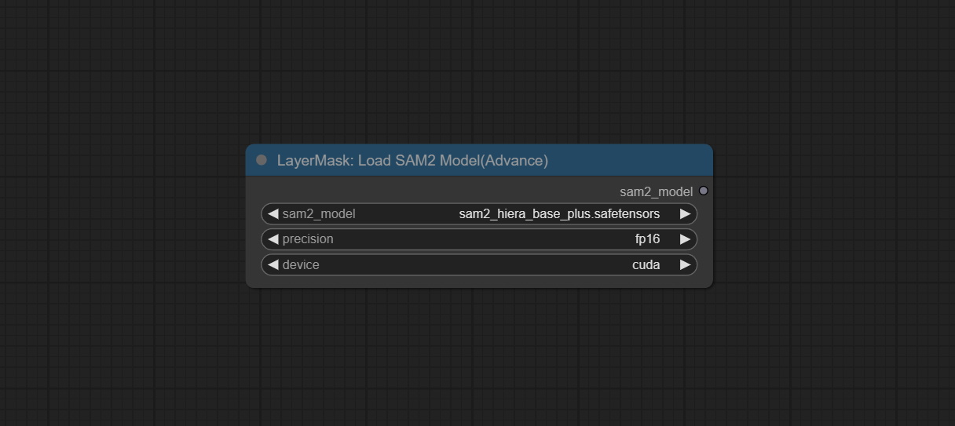955x426 pixels.
Task: Select the Load SAM2 Model(Advance) title text
Action: (412, 161)
